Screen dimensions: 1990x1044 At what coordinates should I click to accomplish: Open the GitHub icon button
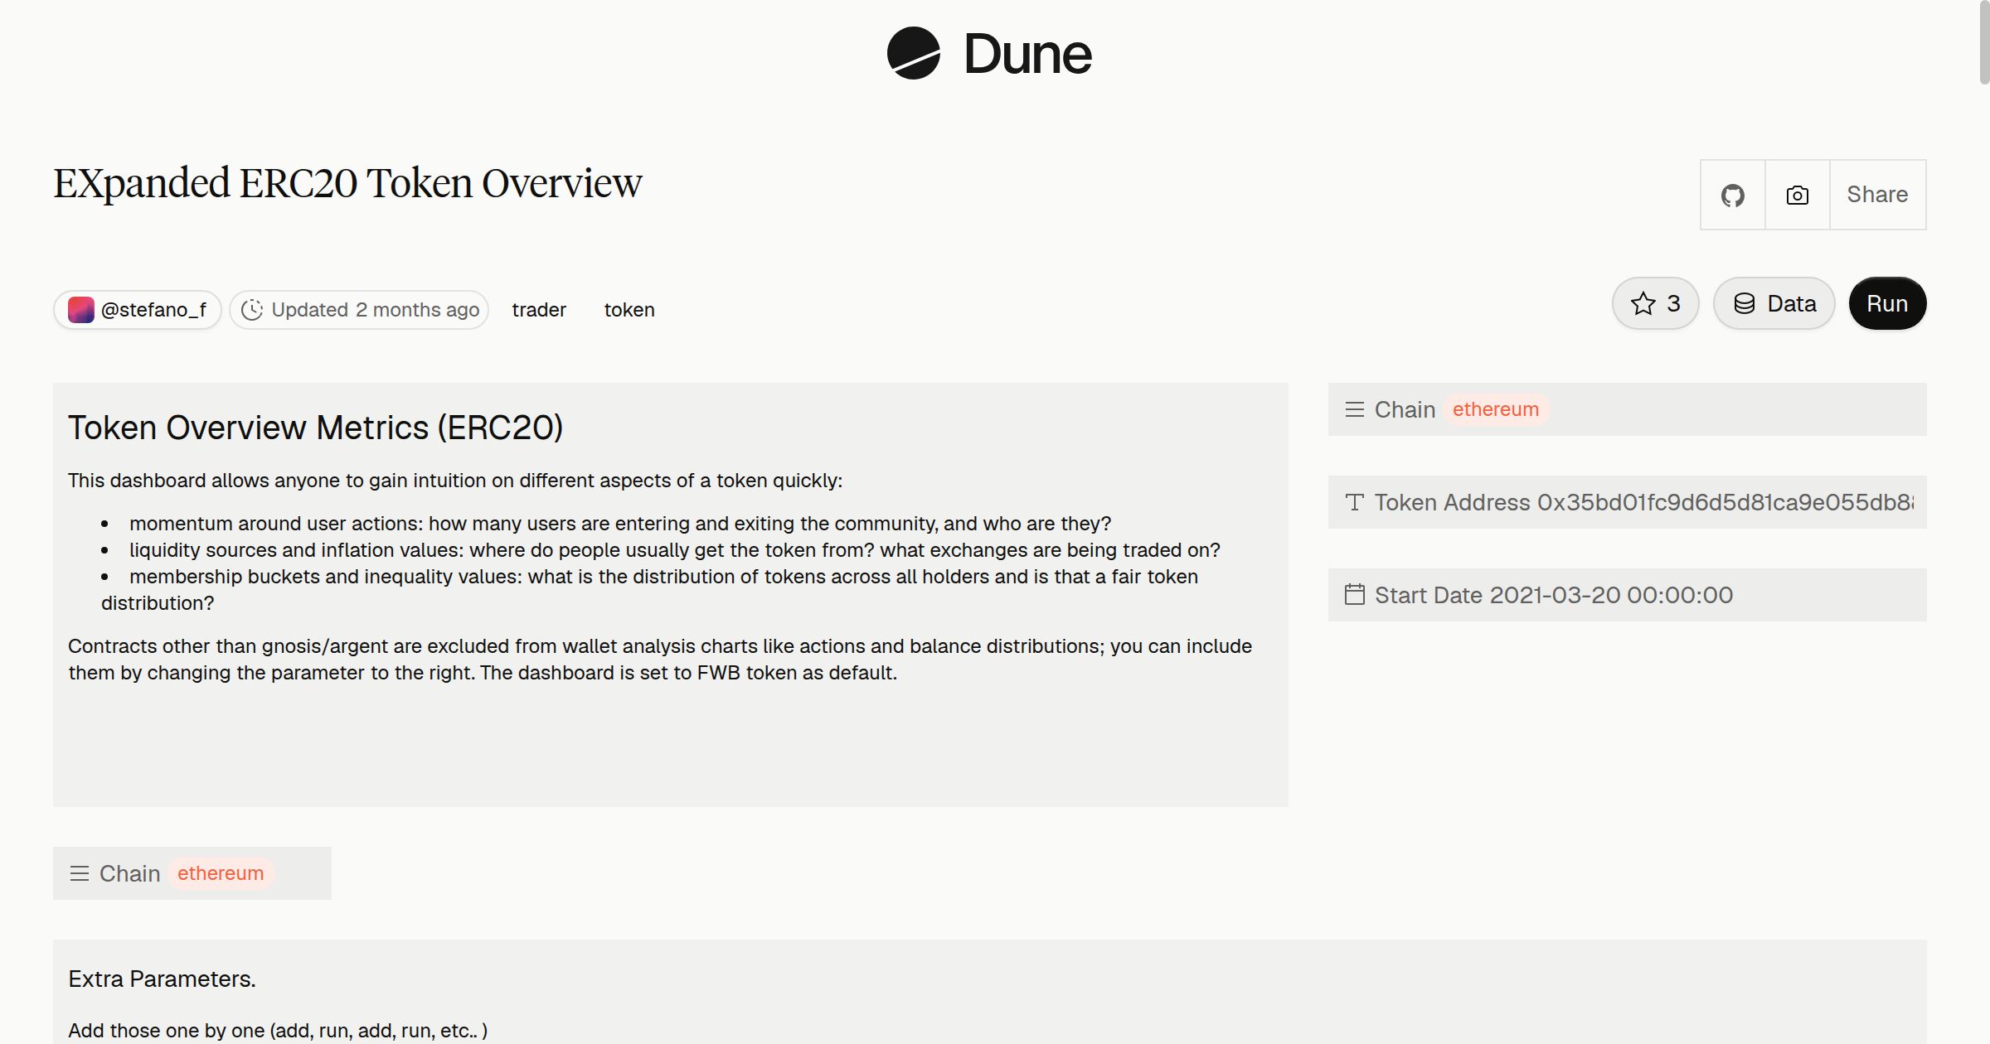click(x=1733, y=195)
